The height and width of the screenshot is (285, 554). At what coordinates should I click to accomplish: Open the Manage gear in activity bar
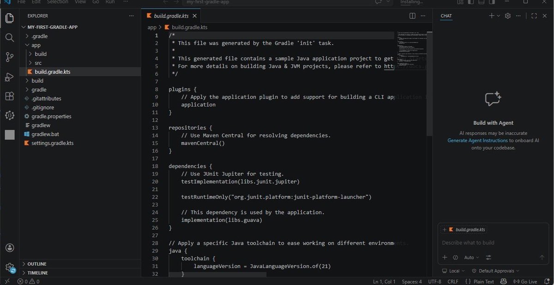9,267
